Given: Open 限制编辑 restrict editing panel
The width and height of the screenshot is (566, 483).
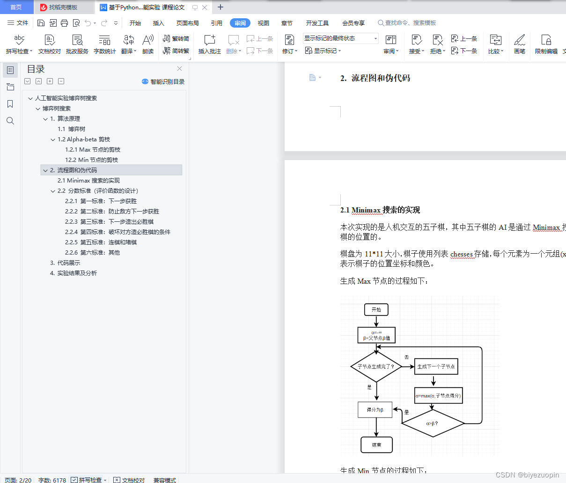Looking at the screenshot, I should [x=546, y=44].
